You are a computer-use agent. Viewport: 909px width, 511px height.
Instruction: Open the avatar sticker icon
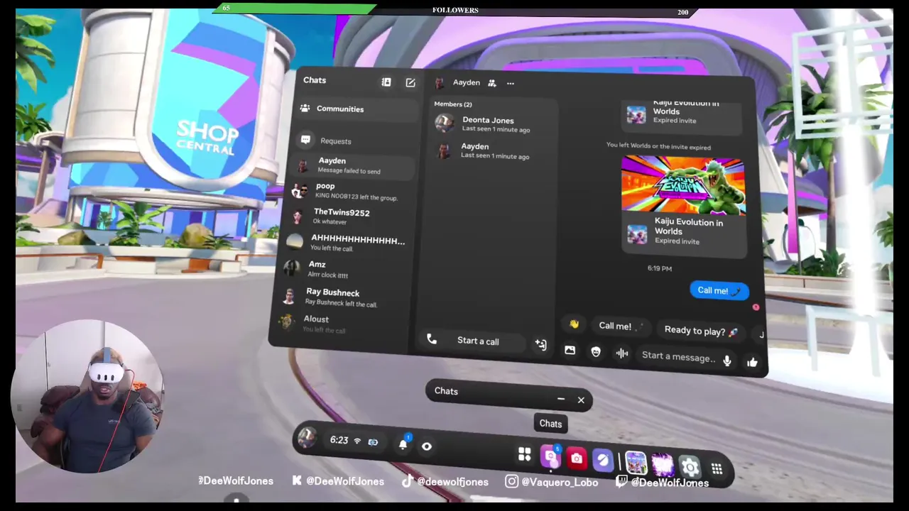click(x=595, y=352)
